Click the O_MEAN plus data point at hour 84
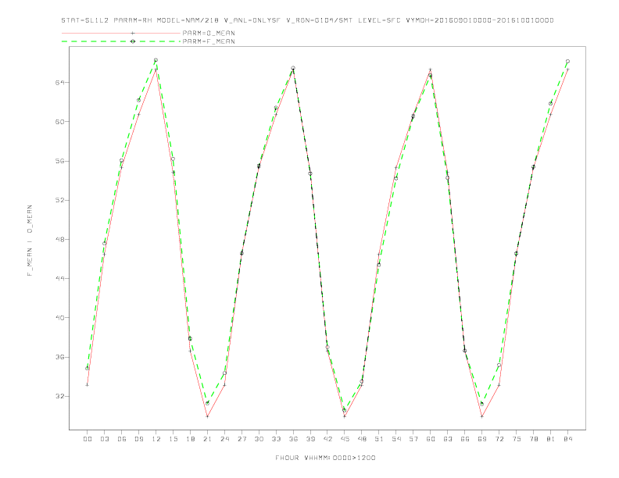The width and height of the screenshot is (619, 478). [x=567, y=70]
